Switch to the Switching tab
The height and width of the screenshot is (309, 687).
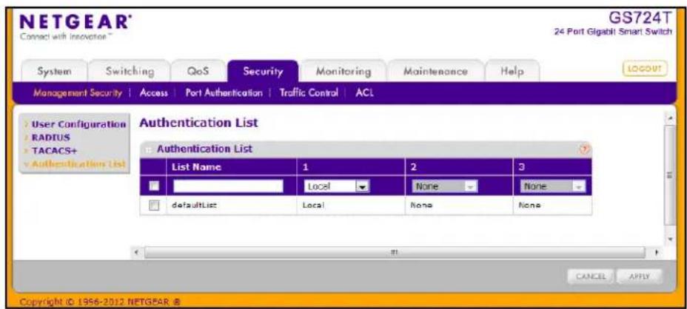[130, 72]
